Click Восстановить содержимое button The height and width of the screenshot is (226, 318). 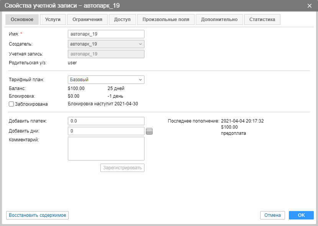point(38,215)
